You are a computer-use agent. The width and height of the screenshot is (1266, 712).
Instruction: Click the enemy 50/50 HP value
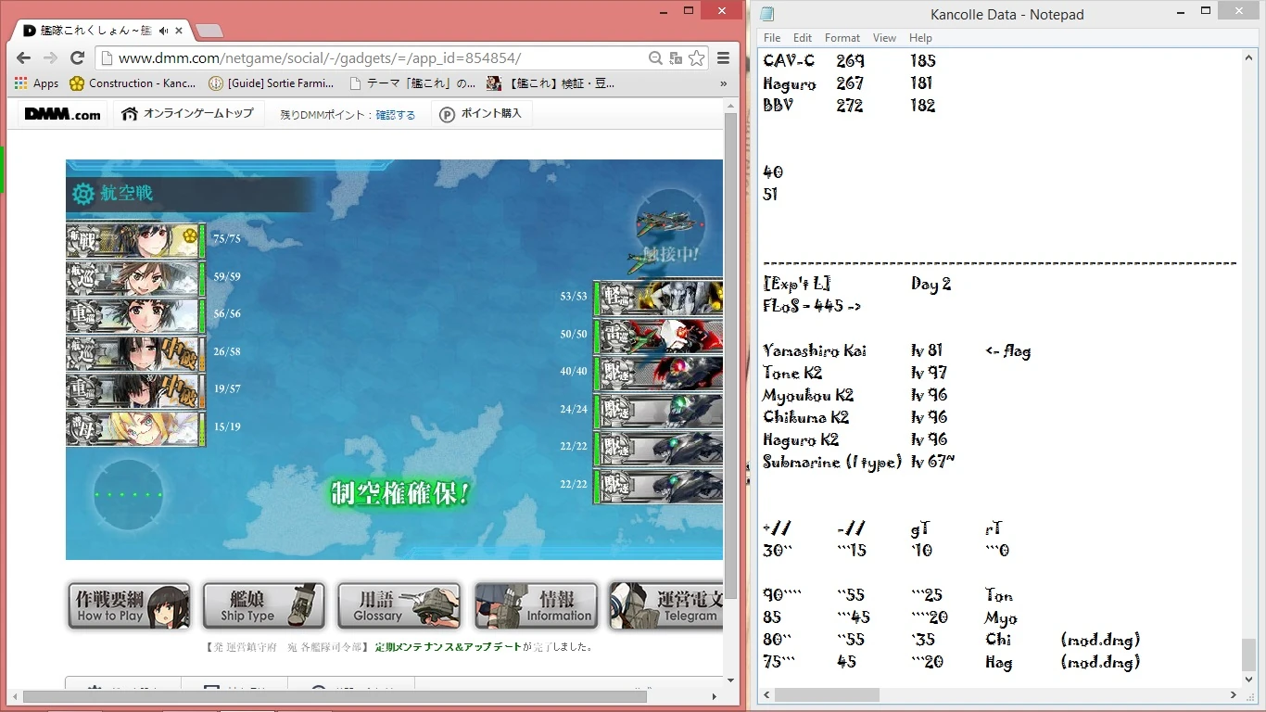coord(574,334)
